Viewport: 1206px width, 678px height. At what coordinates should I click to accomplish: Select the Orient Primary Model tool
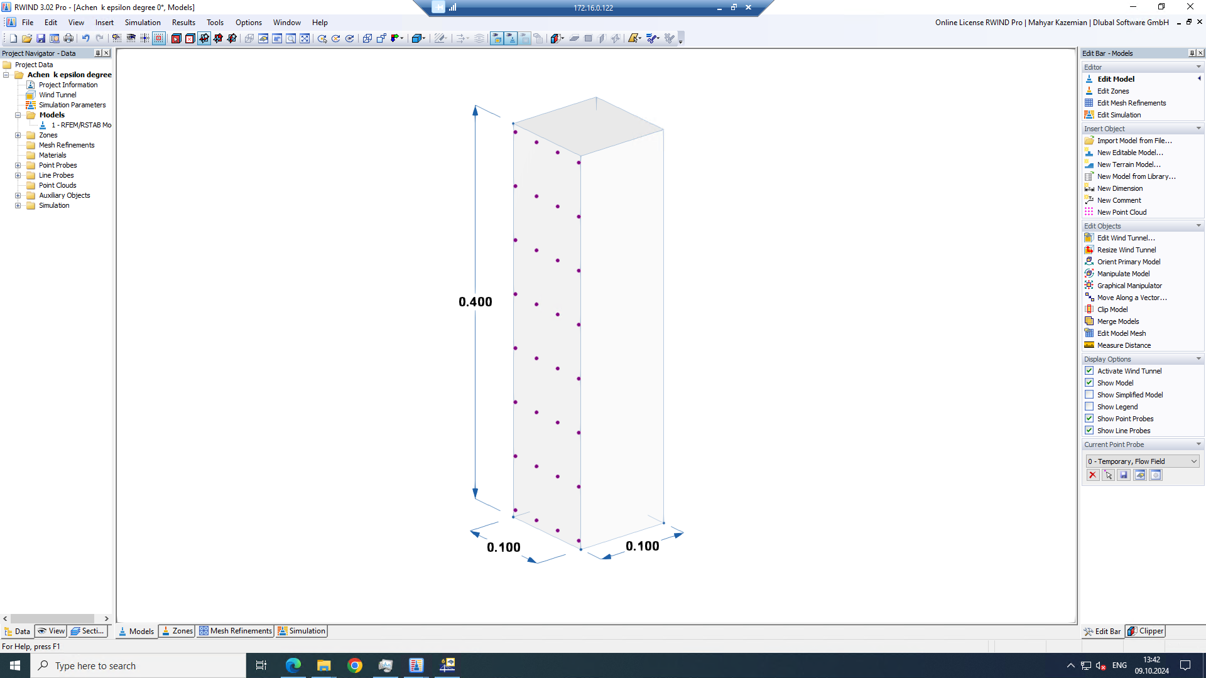(1128, 261)
